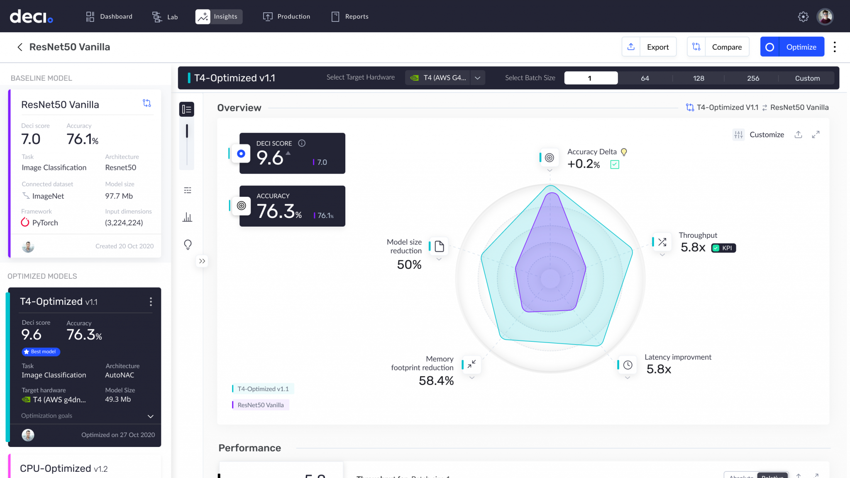Open T4-Optimized card's three-dot menu
This screenshot has width=850, height=478.
(151, 302)
